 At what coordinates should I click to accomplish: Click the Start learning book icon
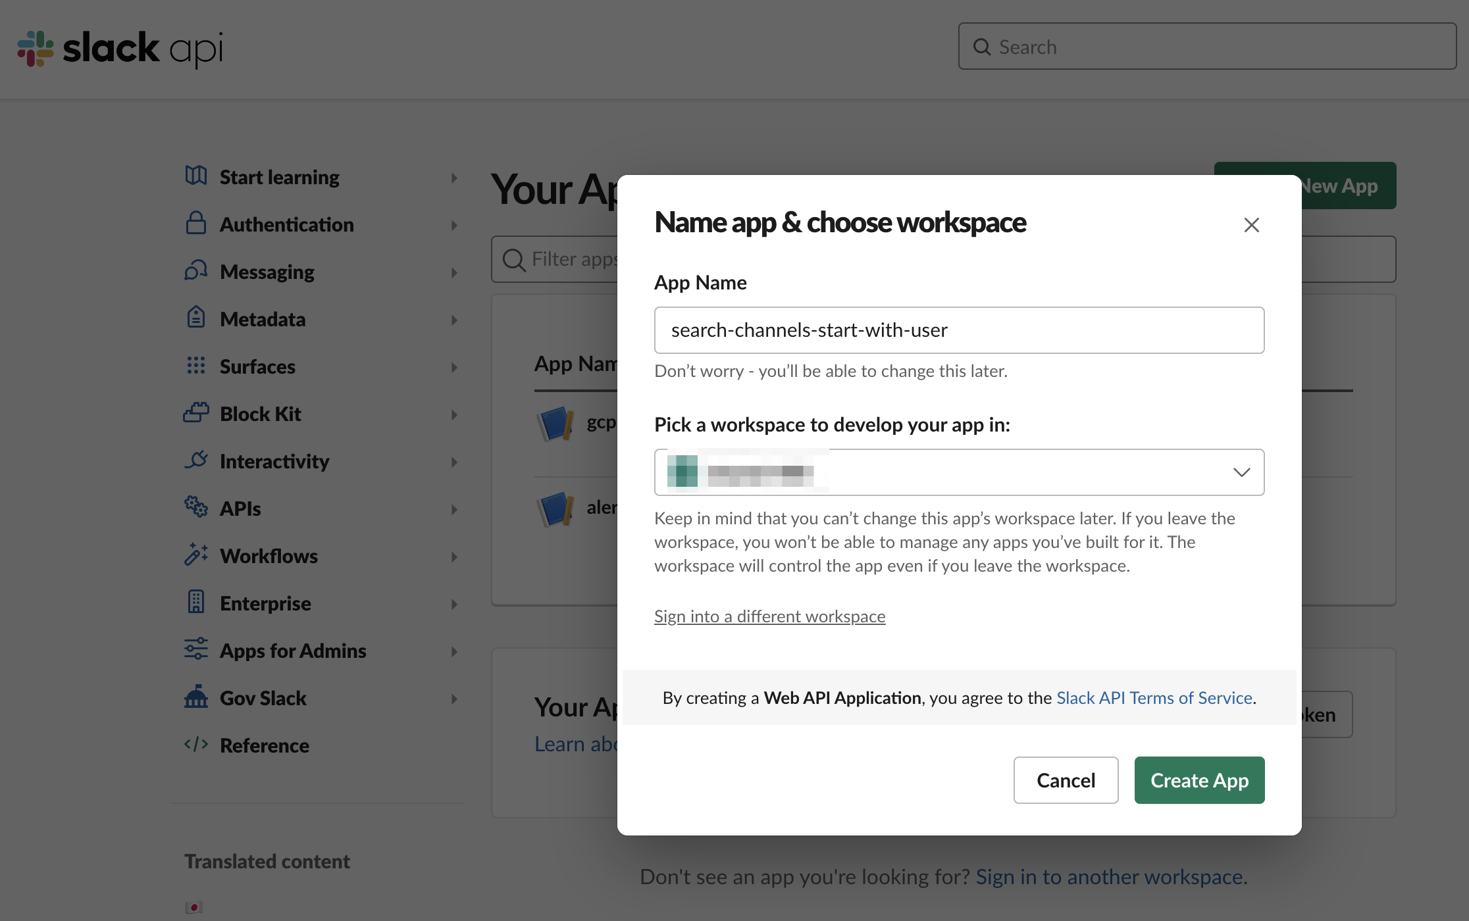tap(196, 176)
